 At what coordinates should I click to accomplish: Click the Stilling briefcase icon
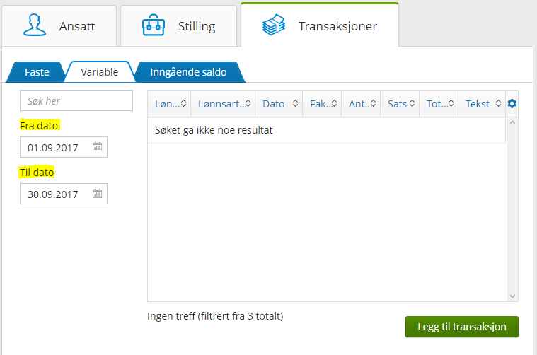(153, 25)
